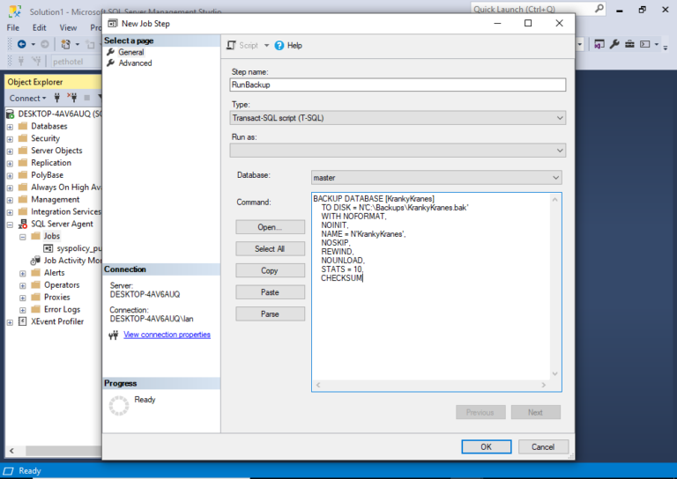677x479 pixels.
Task: Click the wrench properties toolbar icon
Action: (614, 44)
